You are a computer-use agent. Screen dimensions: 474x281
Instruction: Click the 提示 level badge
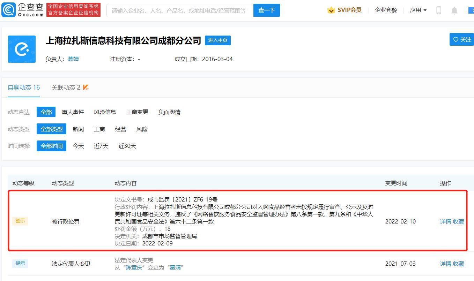point(20,264)
